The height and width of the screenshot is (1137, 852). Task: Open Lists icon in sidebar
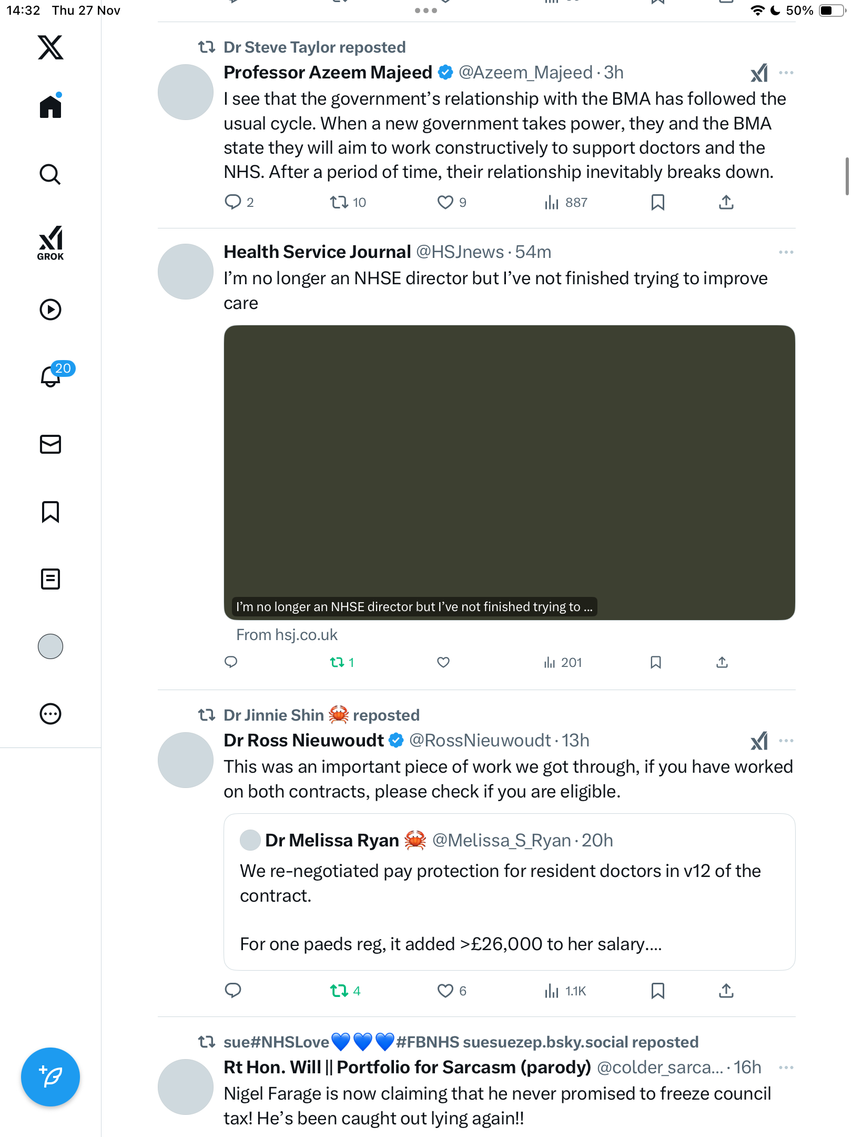pyautogui.click(x=50, y=579)
